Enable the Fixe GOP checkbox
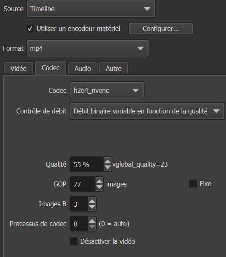 193,184
